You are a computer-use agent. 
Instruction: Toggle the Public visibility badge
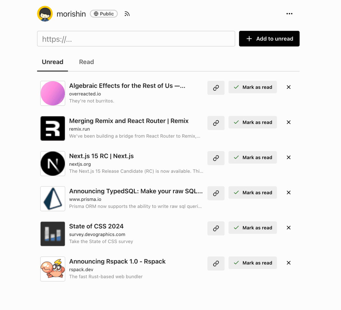click(x=104, y=14)
